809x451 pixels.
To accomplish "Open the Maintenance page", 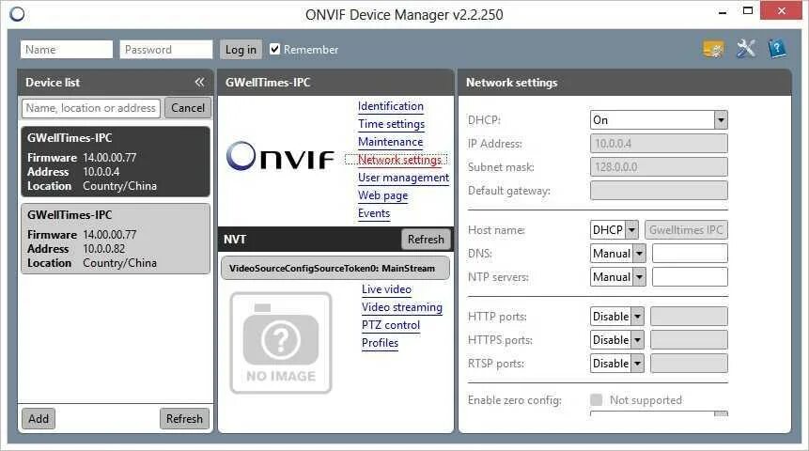I will pos(390,142).
